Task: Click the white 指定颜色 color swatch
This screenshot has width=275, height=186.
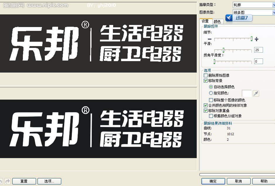Action: [x=247, y=93]
